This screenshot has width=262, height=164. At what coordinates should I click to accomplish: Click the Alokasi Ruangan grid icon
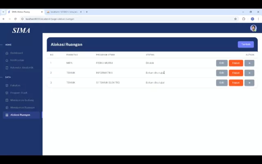coord(7,115)
